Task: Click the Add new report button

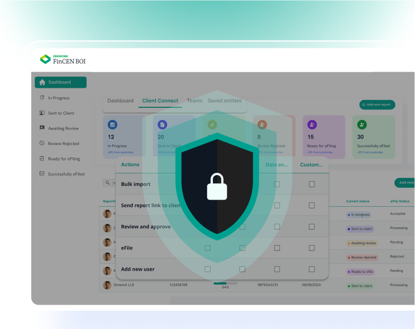Action: coord(377,104)
